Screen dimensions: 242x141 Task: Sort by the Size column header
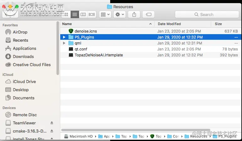click(218, 24)
